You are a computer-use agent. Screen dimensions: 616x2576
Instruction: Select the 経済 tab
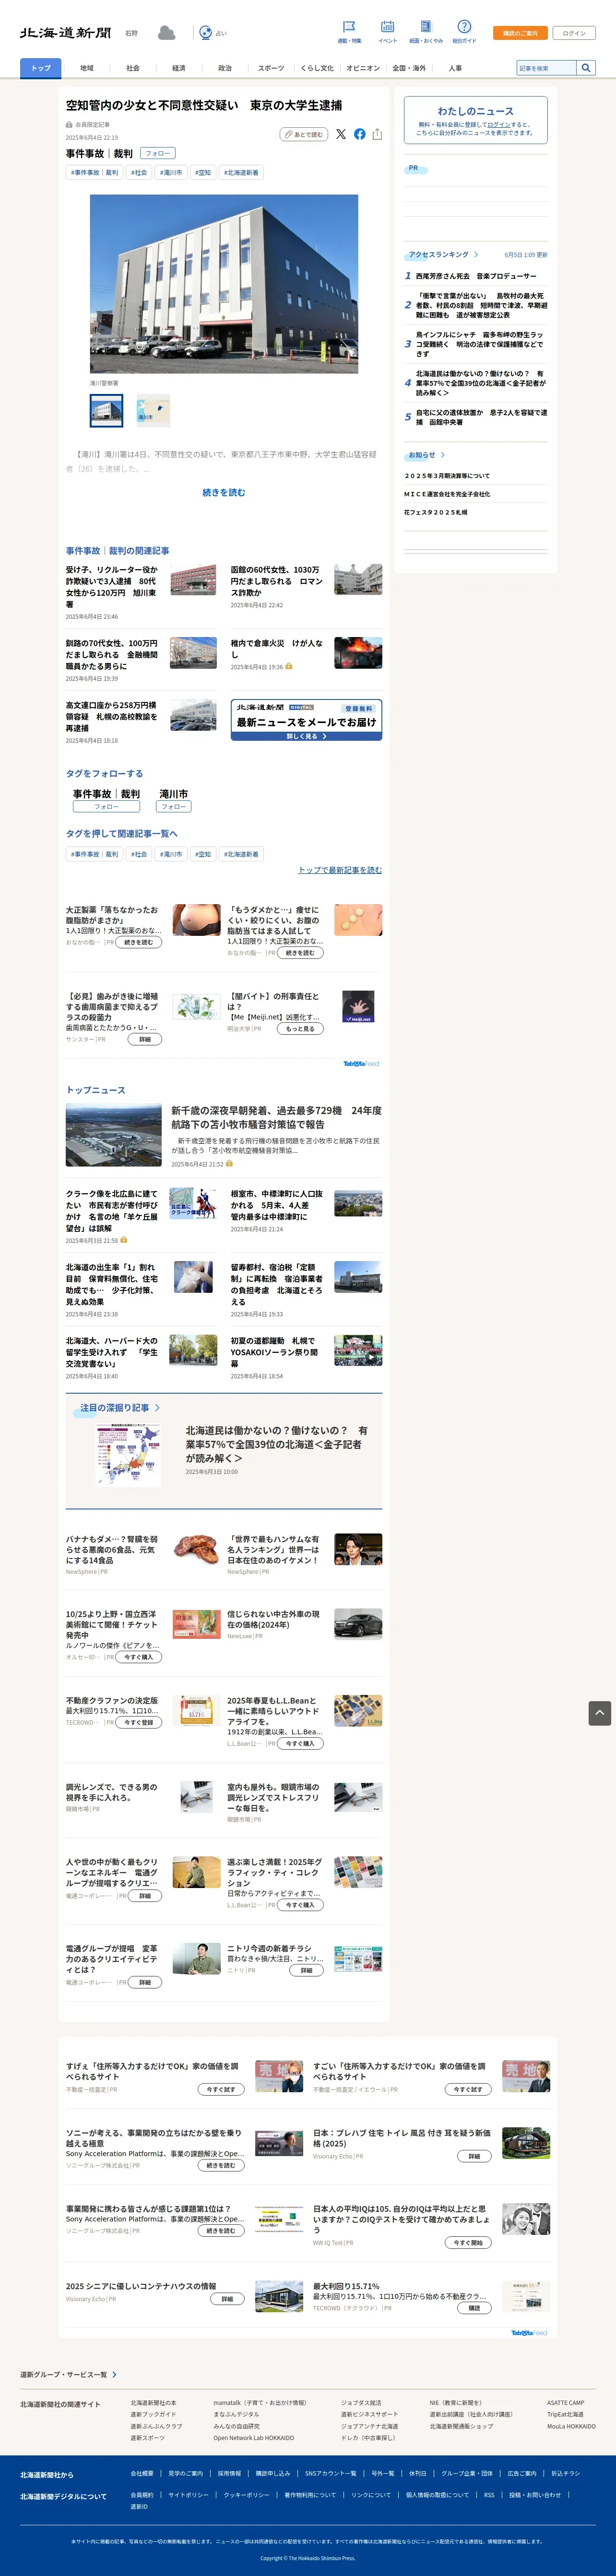tap(179, 68)
